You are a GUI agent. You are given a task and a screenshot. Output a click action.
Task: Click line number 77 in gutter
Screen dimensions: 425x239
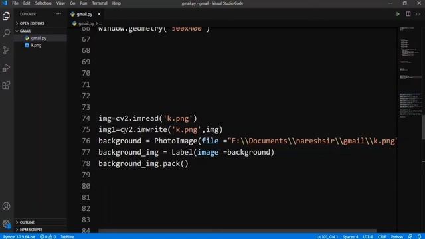[86, 152]
